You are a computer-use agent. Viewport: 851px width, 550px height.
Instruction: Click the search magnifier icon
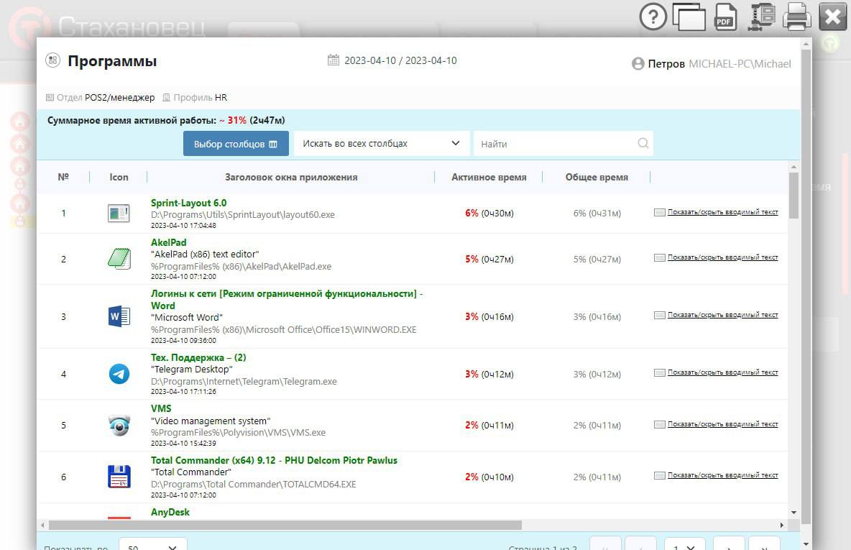pyautogui.click(x=643, y=143)
